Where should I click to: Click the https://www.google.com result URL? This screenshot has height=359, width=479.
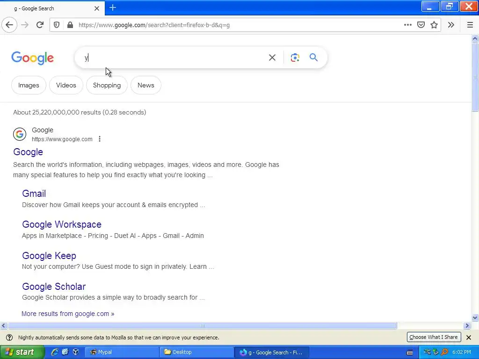(62, 139)
